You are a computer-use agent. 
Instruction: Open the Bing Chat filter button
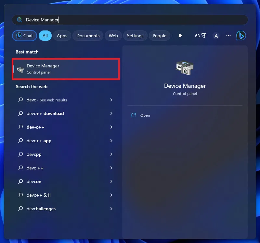coord(25,36)
